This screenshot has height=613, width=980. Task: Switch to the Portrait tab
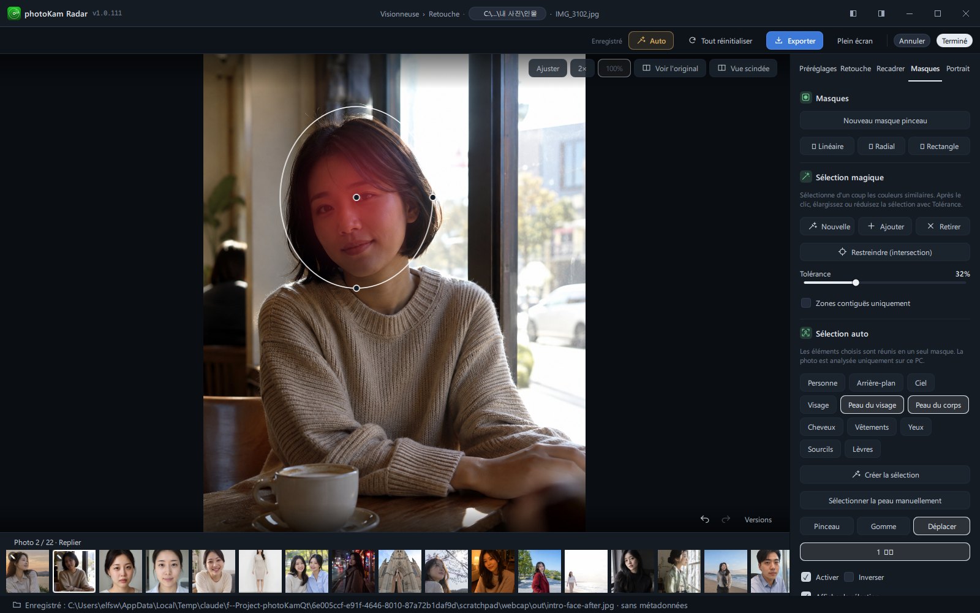click(957, 69)
